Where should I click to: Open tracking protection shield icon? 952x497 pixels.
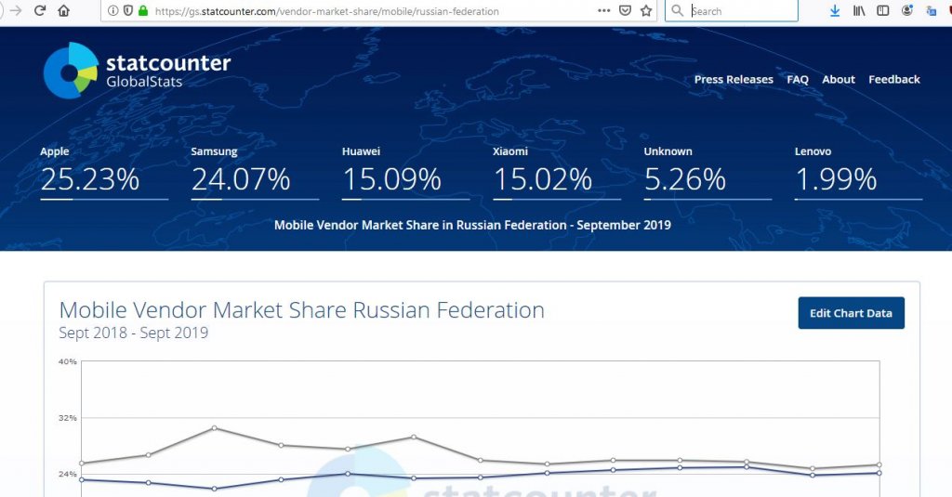[x=128, y=10]
